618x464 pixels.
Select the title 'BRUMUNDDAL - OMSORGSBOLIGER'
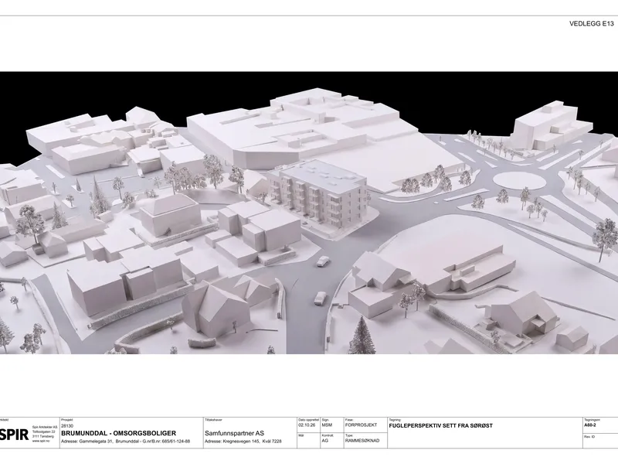tap(119, 433)
